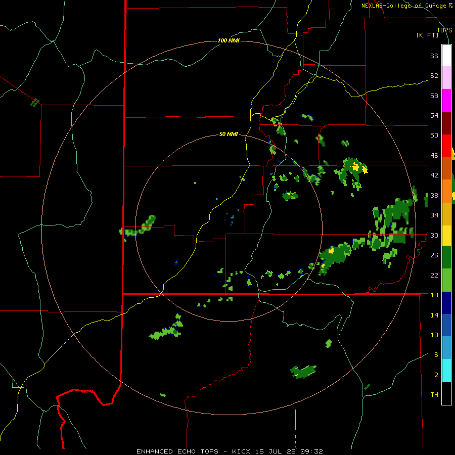This screenshot has height=455, width=455.
Task: Click the 22 legend value
Action: (434, 275)
